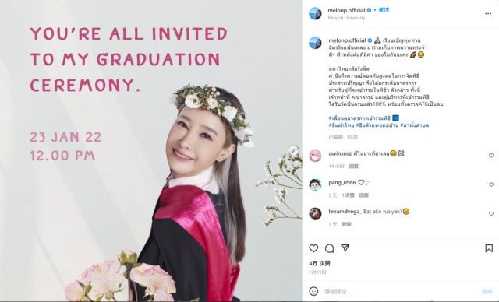This screenshot has height=302, width=499.
Task: Open Rangsit University location link
Action: coord(346,18)
